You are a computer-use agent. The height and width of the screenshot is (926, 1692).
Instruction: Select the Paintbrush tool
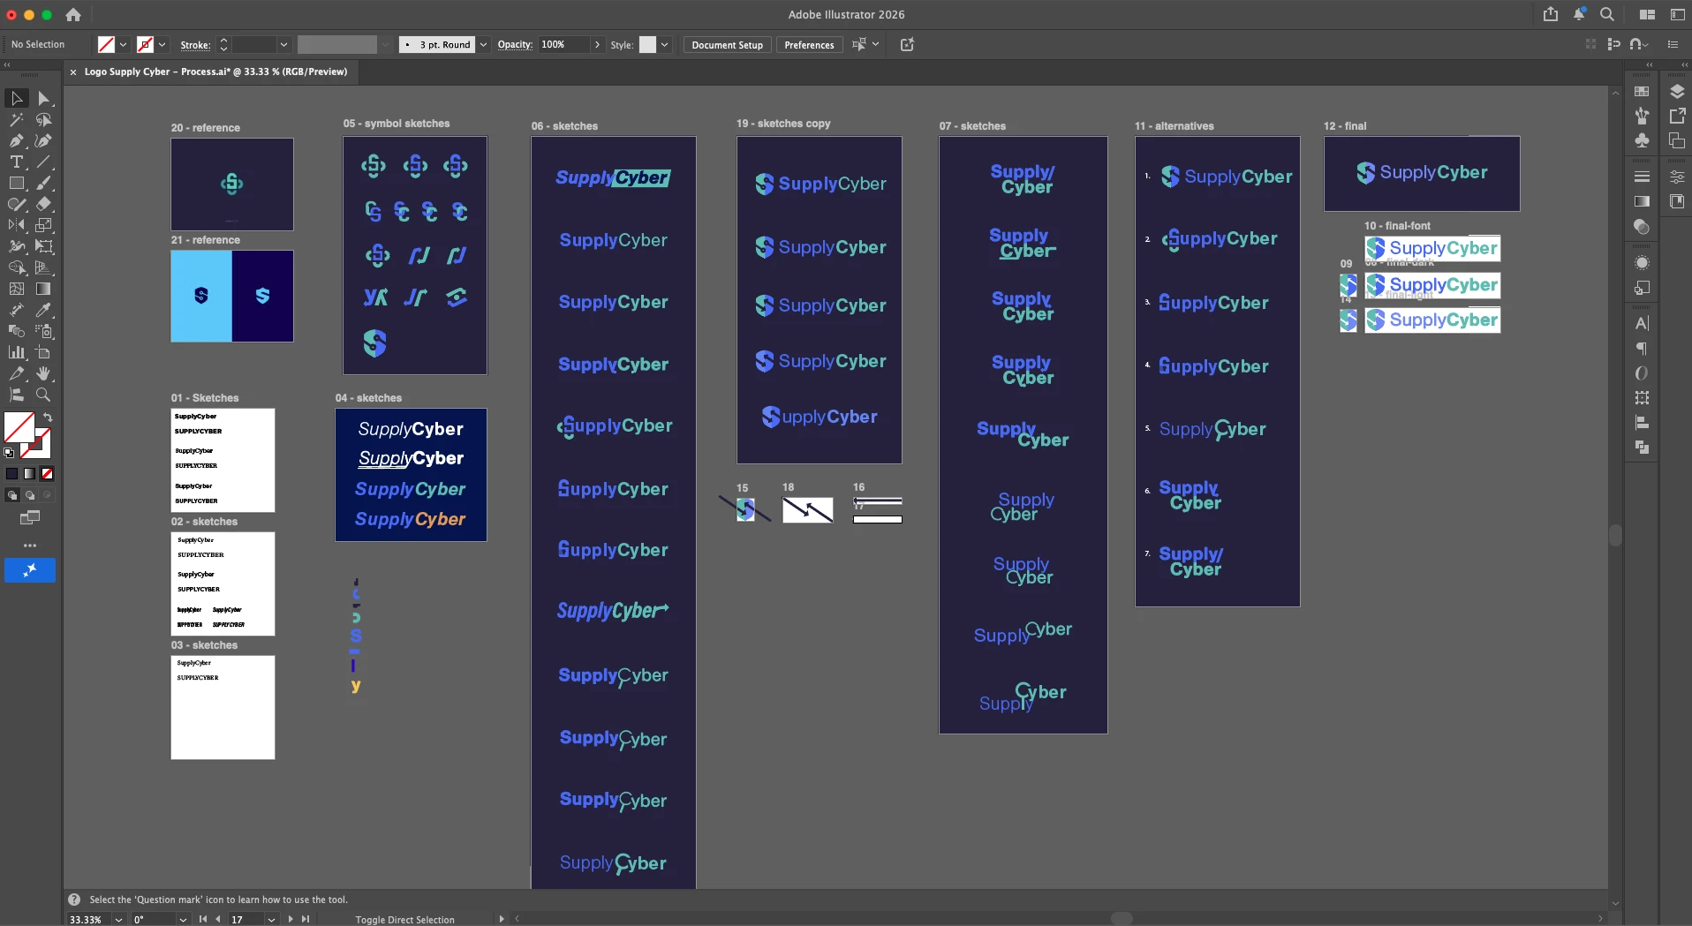(43, 183)
